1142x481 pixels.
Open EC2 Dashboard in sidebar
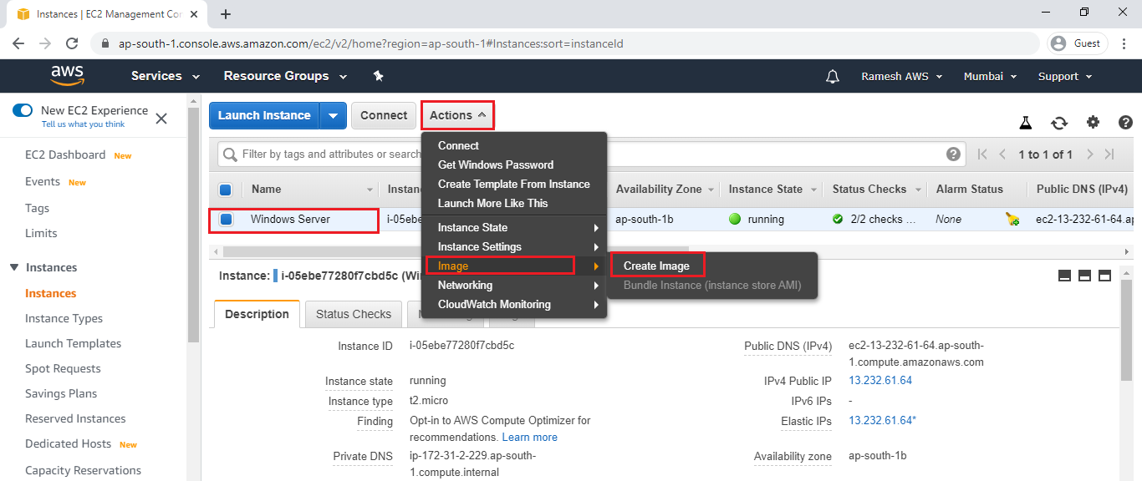(65, 154)
